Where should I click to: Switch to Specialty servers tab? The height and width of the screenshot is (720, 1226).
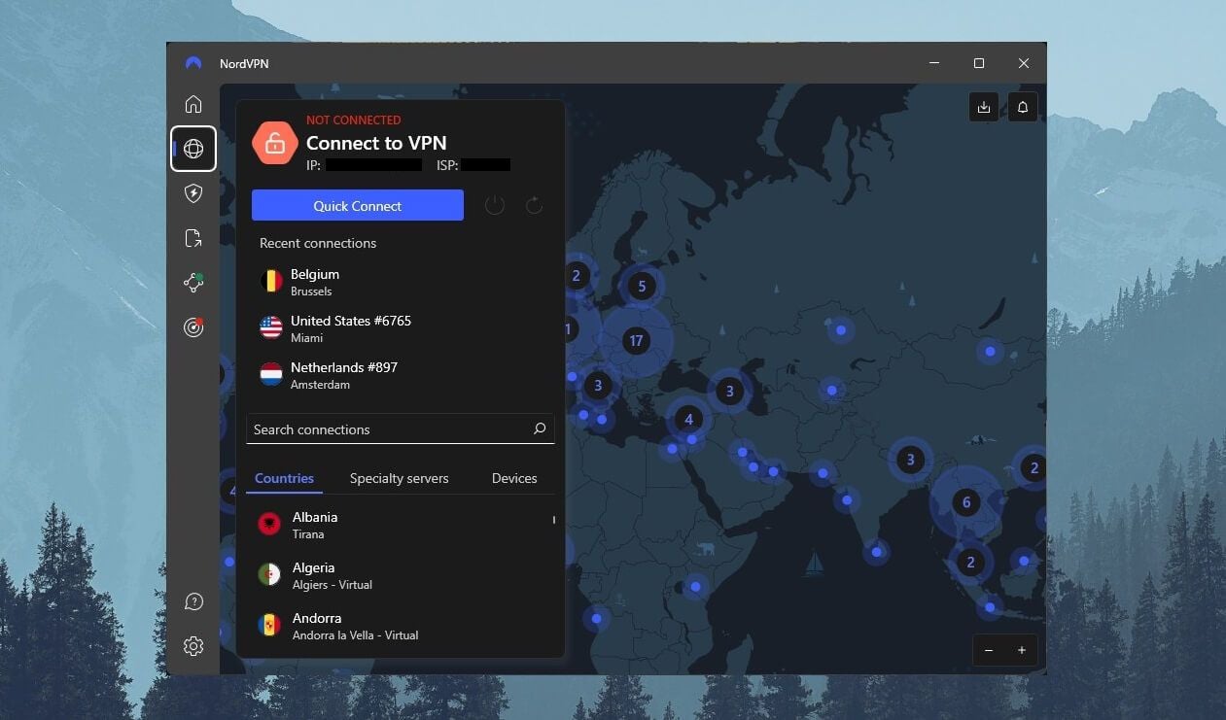tap(400, 478)
